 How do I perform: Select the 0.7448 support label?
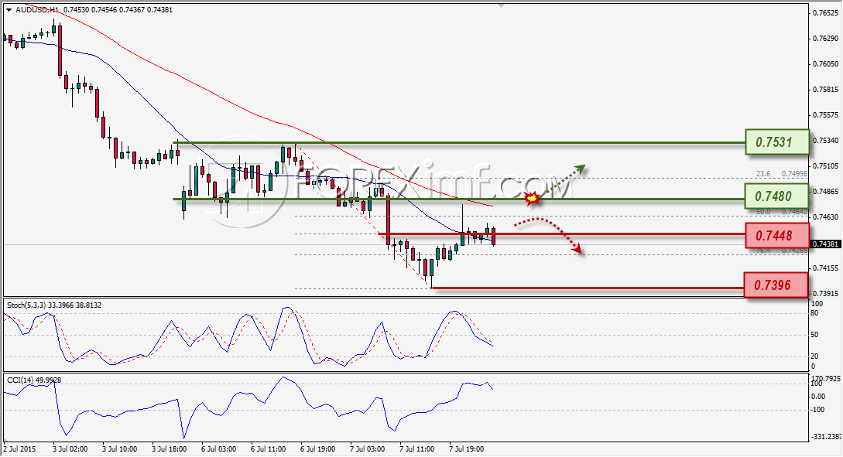coord(777,236)
